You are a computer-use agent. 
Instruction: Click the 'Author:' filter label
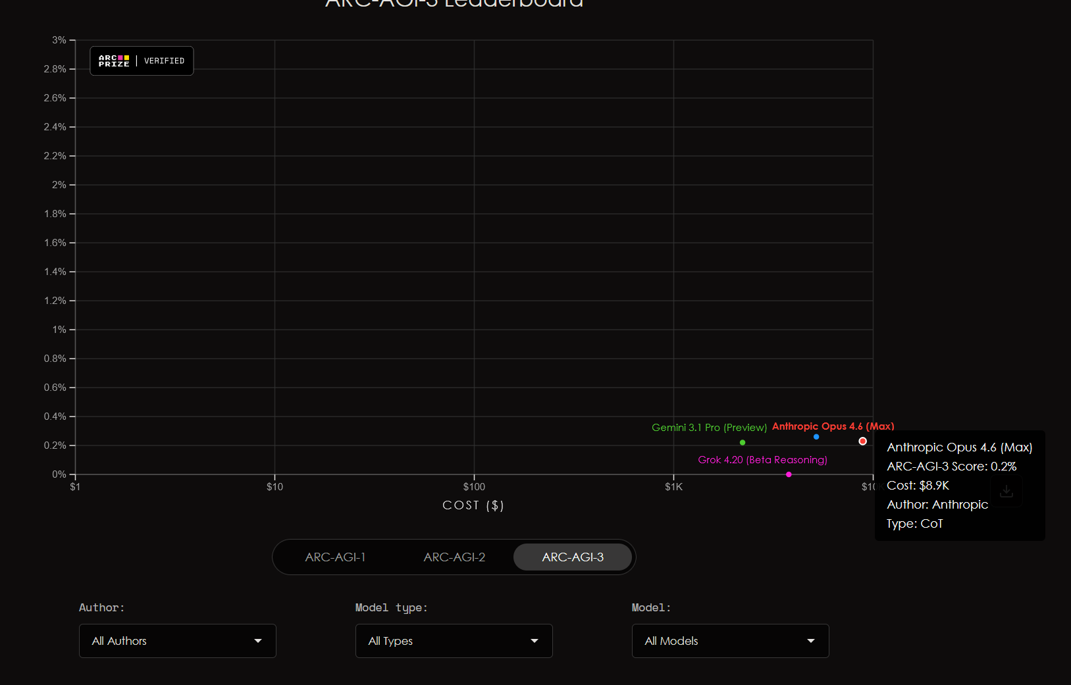tap(102, 607)
